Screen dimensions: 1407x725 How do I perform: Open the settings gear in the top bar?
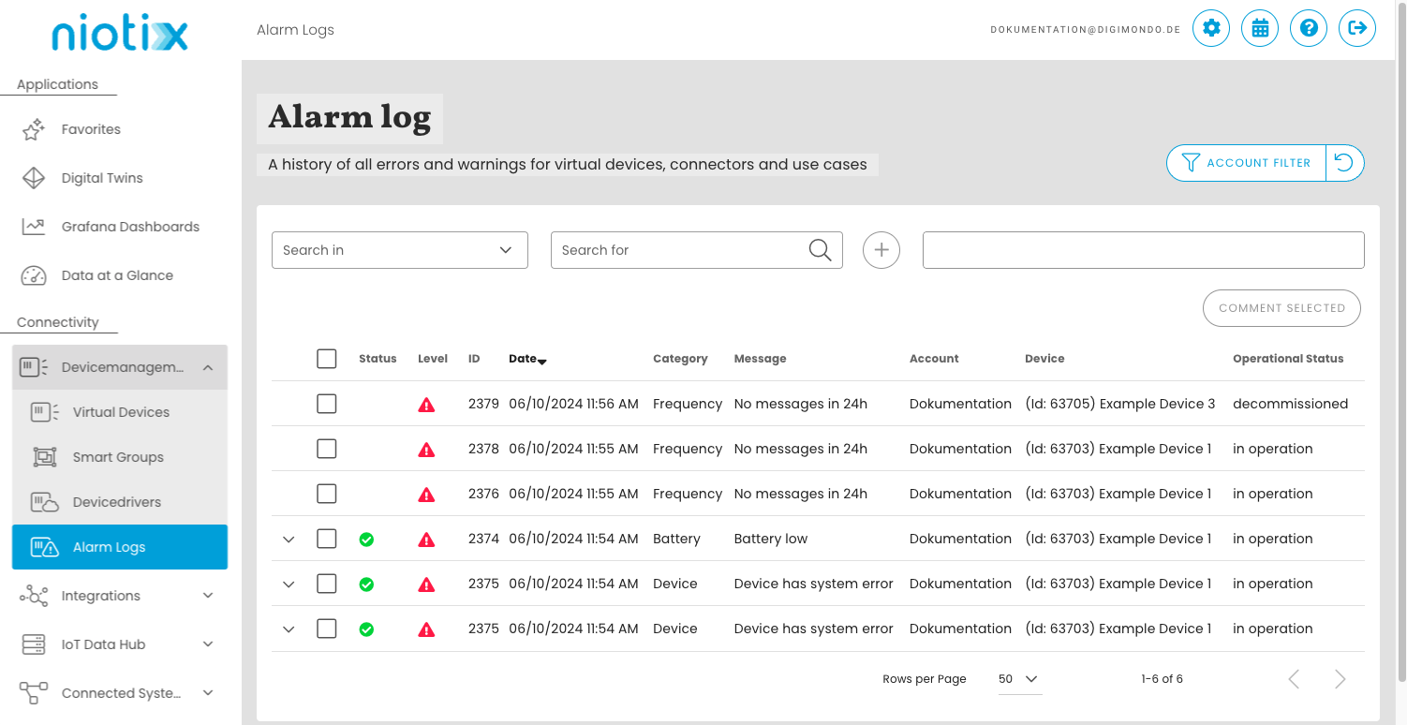1211,28
